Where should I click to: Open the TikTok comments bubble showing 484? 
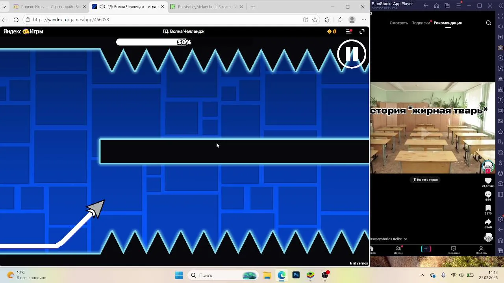[x=488, y=195]
